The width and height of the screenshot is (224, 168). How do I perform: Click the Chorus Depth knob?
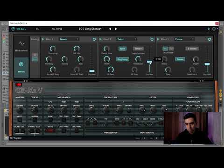point(196,59)
